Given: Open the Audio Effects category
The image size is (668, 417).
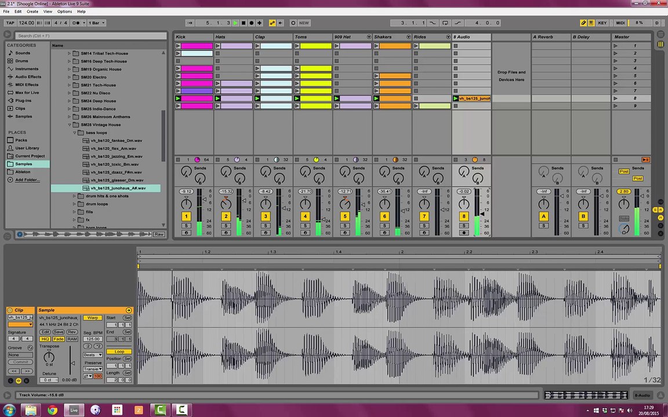Looking at the screenshot, I should click(x=28, y=76).
